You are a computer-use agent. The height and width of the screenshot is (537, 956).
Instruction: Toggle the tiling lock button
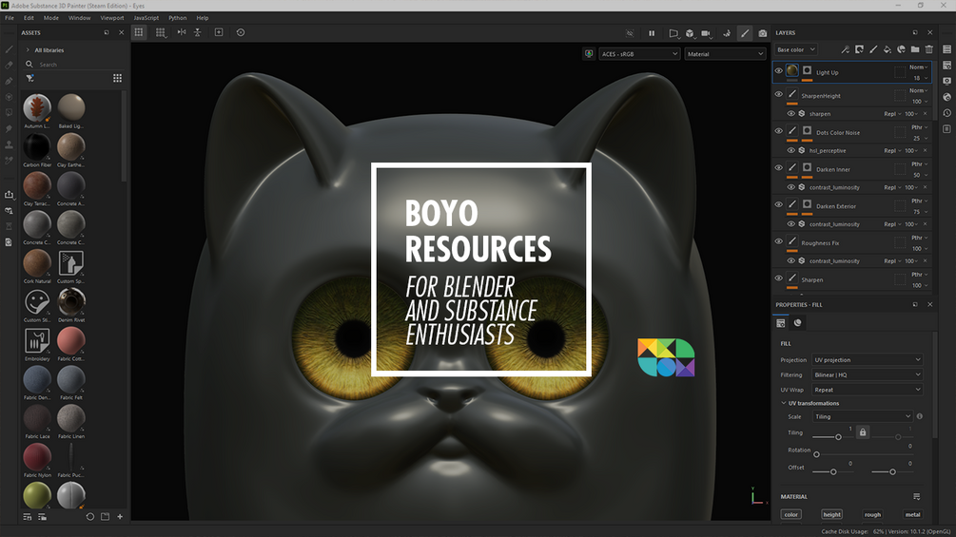862,432
